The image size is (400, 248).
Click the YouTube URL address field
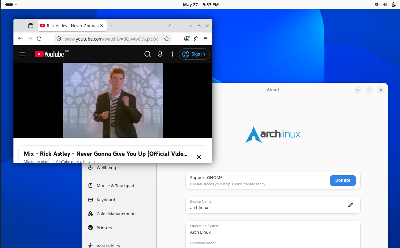pos(113,39)
